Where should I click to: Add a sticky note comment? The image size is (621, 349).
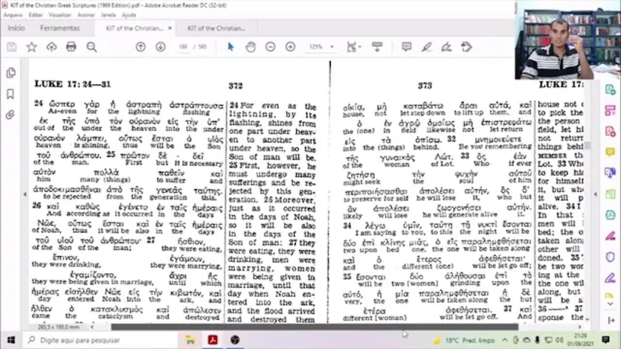(x=407, y=47)
